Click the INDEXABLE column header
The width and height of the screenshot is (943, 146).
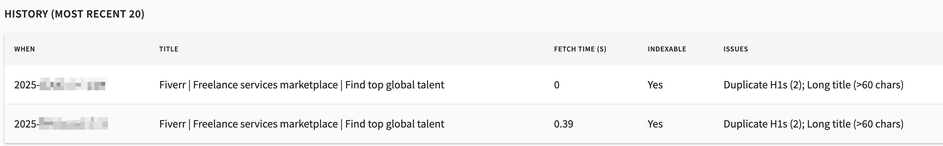[x=667, y=49]
